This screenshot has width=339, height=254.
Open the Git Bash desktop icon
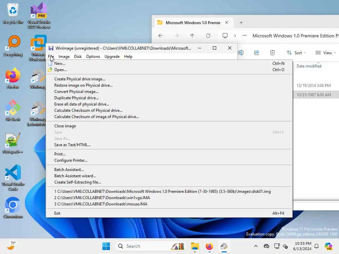(13, 110)
